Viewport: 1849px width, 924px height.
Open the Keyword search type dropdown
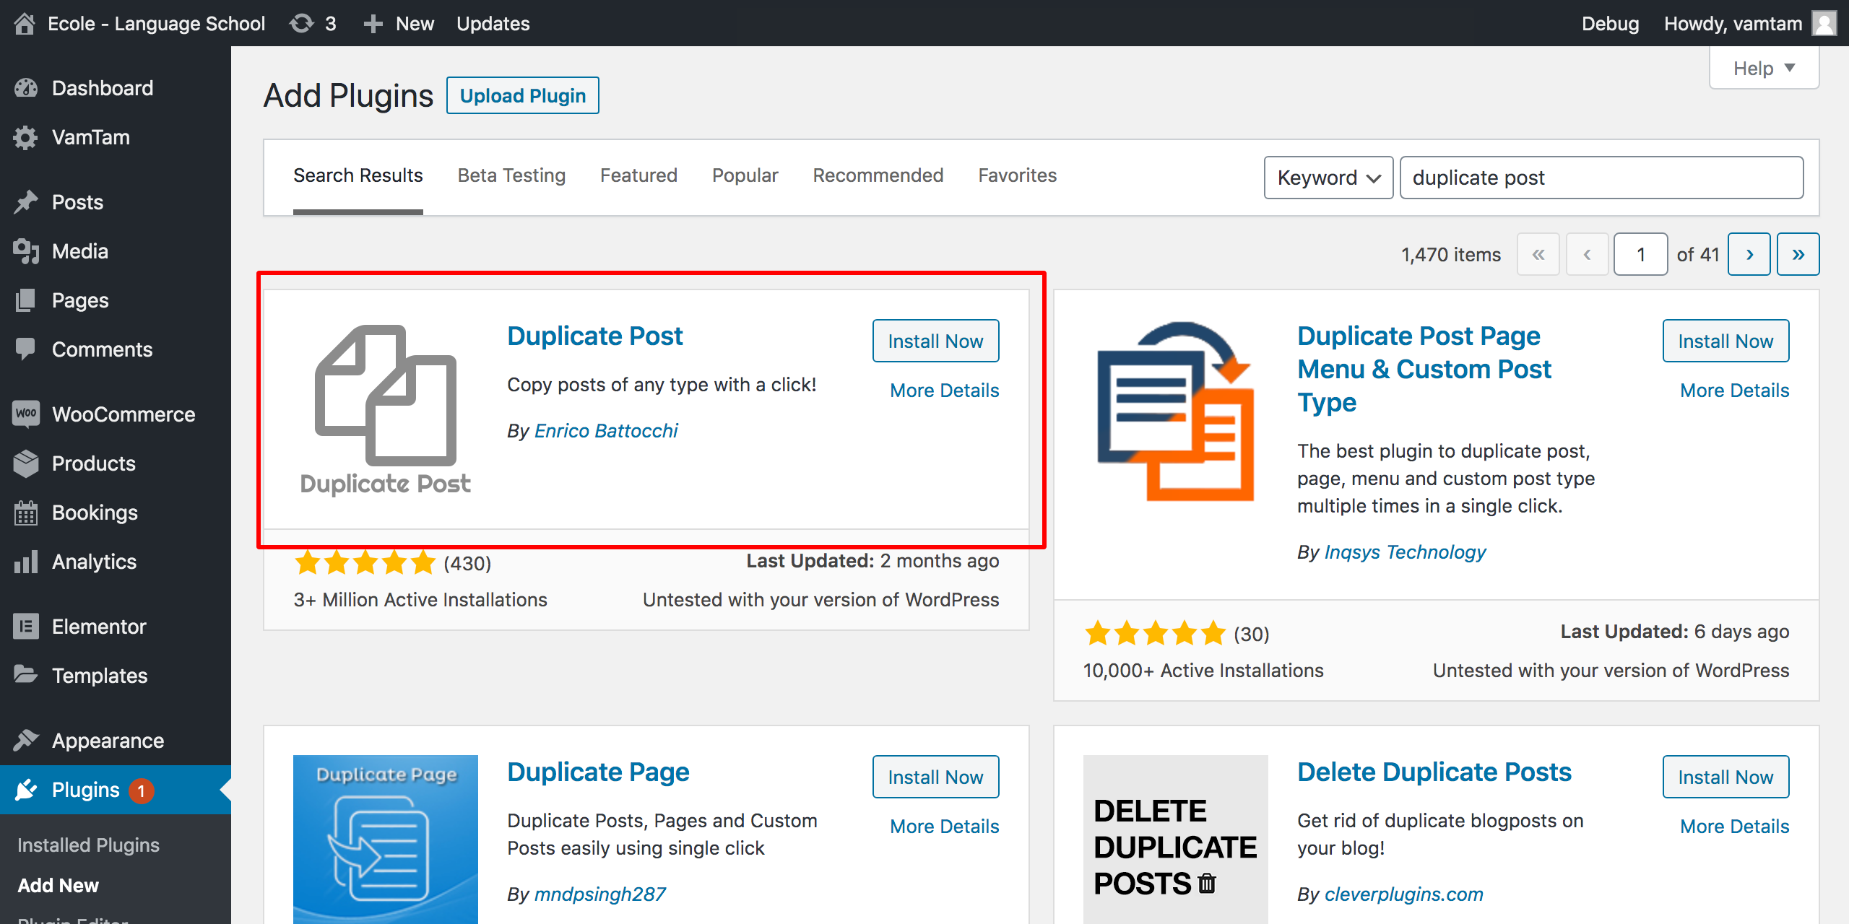point(1328,178)
